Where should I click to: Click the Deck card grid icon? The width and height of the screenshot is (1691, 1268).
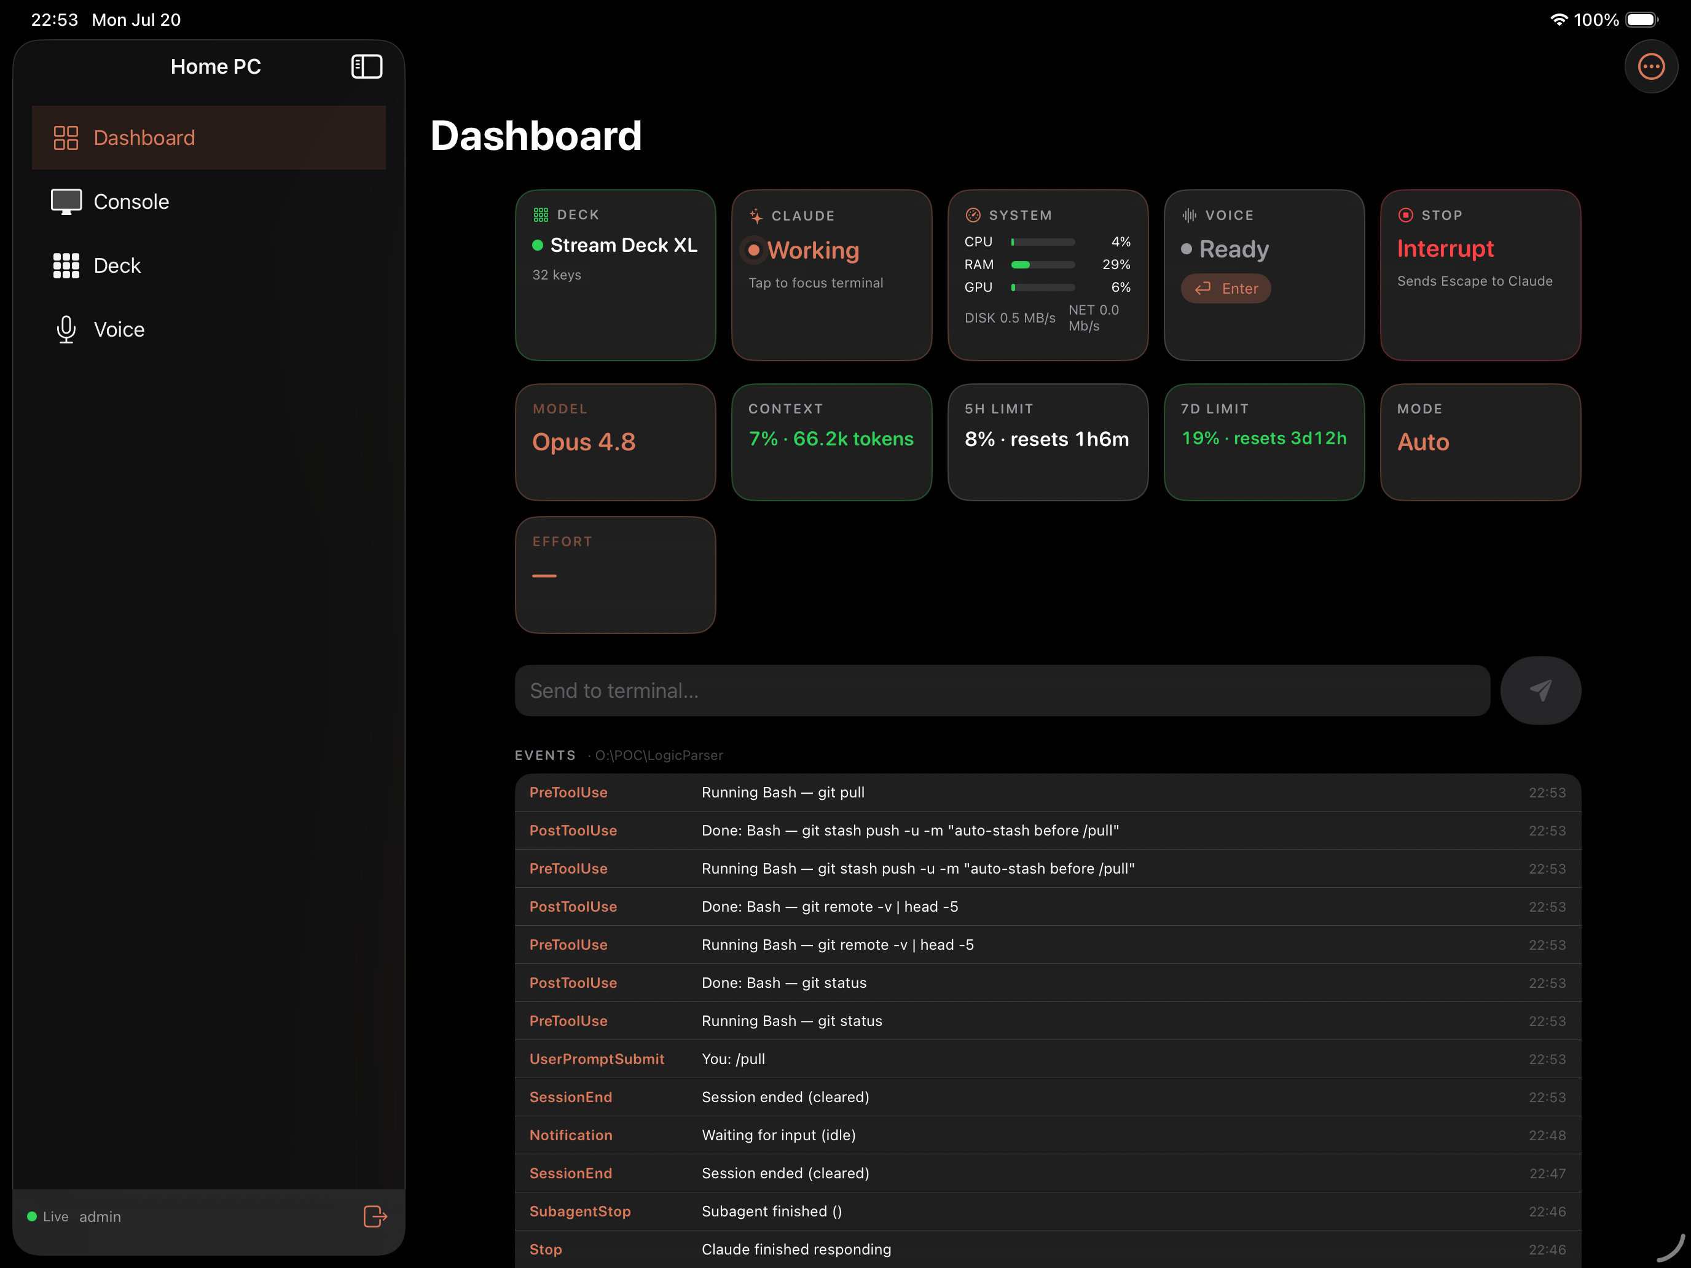(x=541, y=215)
